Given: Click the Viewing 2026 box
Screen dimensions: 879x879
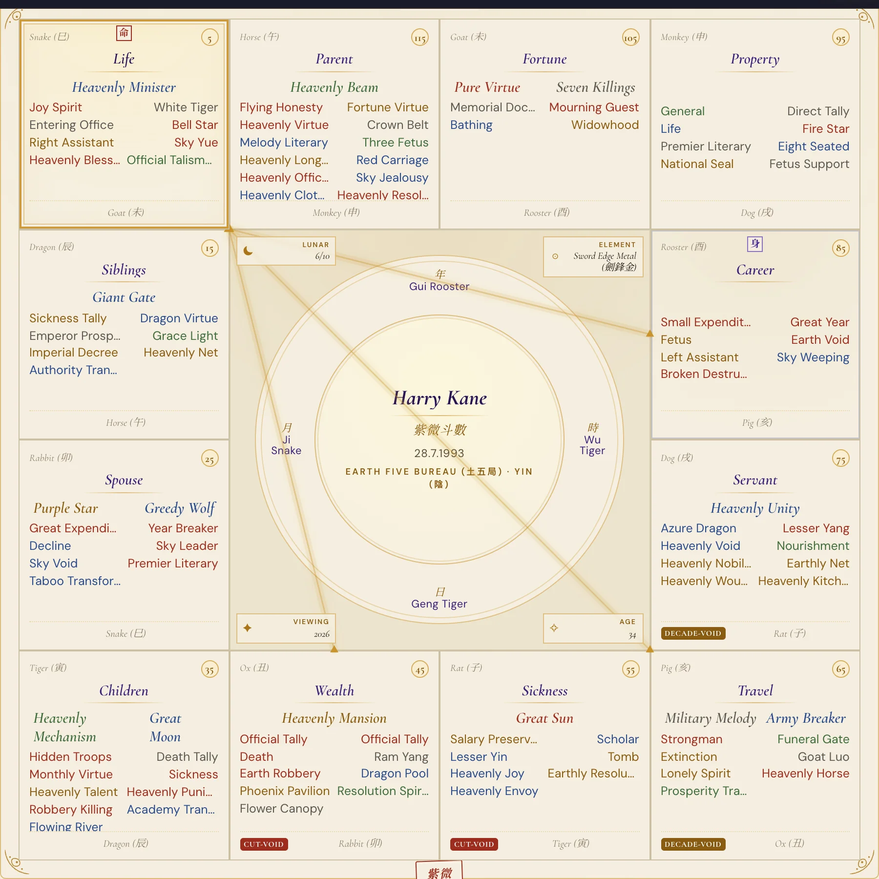Looking at the screenshot, I should pos(286,628).
